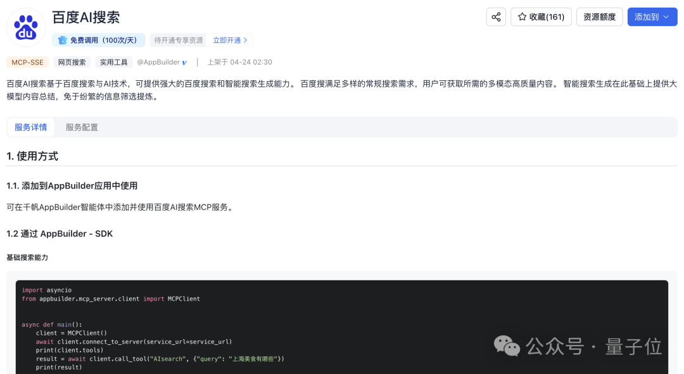
Task: Select the 实用工具 tag
Action: coord(114,62)
